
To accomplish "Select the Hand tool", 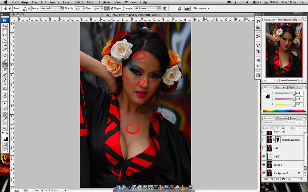I will [x=5, y=123].
